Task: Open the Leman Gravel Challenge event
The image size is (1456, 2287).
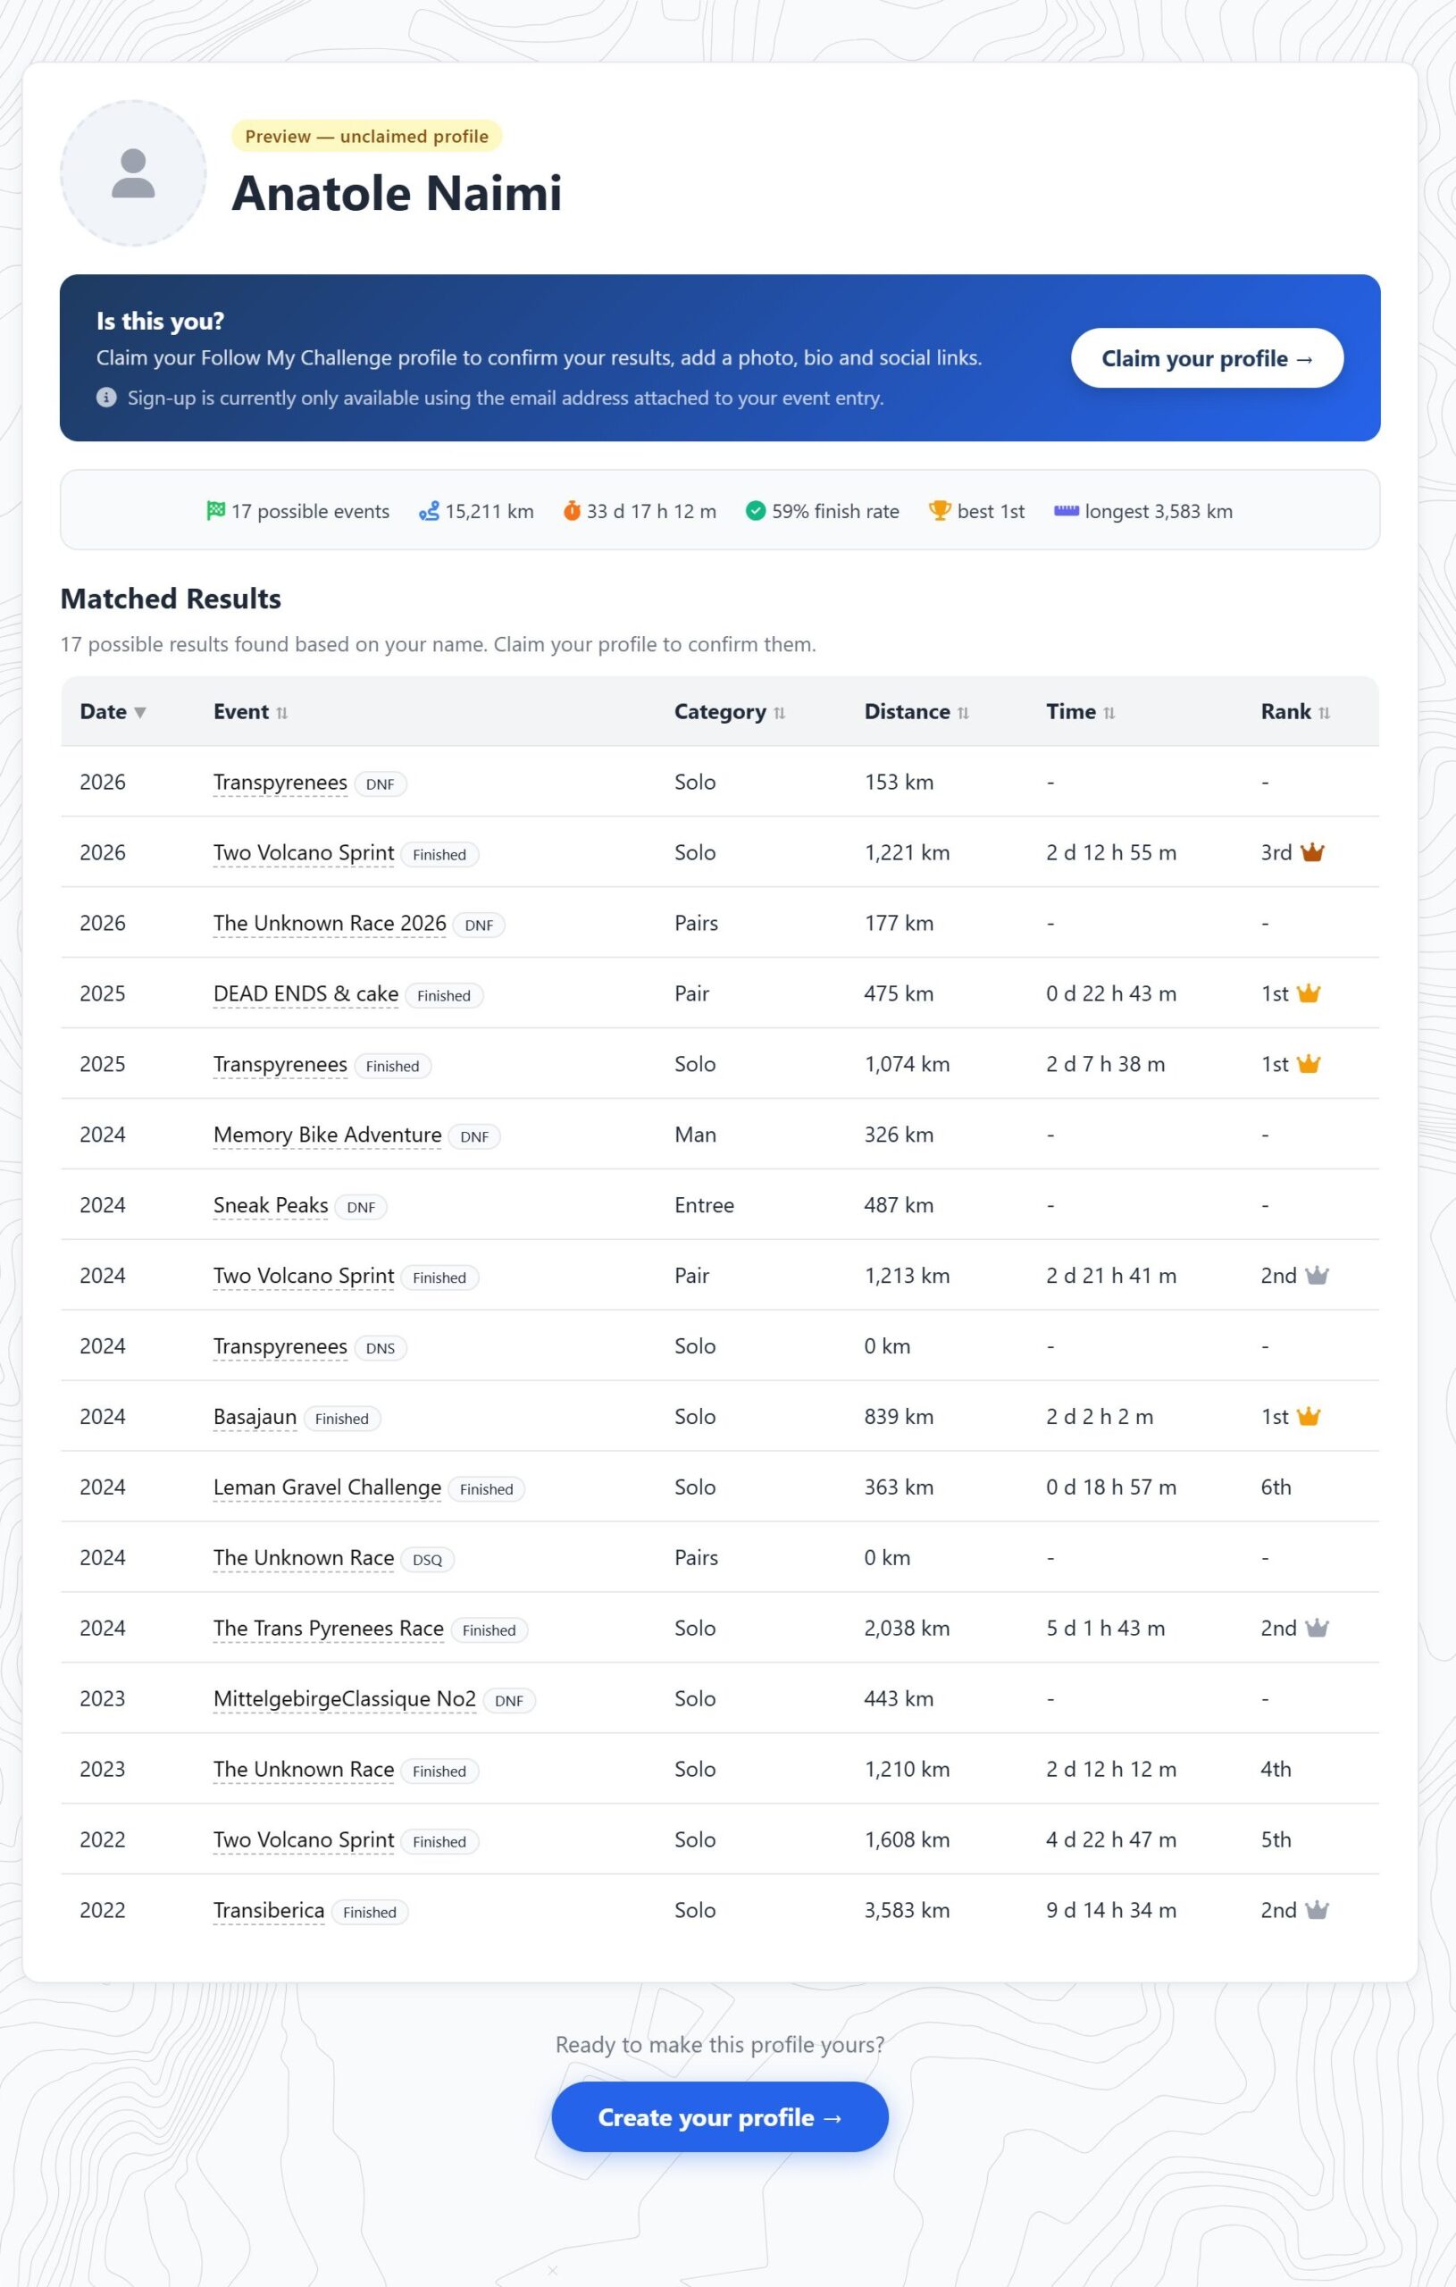Action: click(328, 1487)
